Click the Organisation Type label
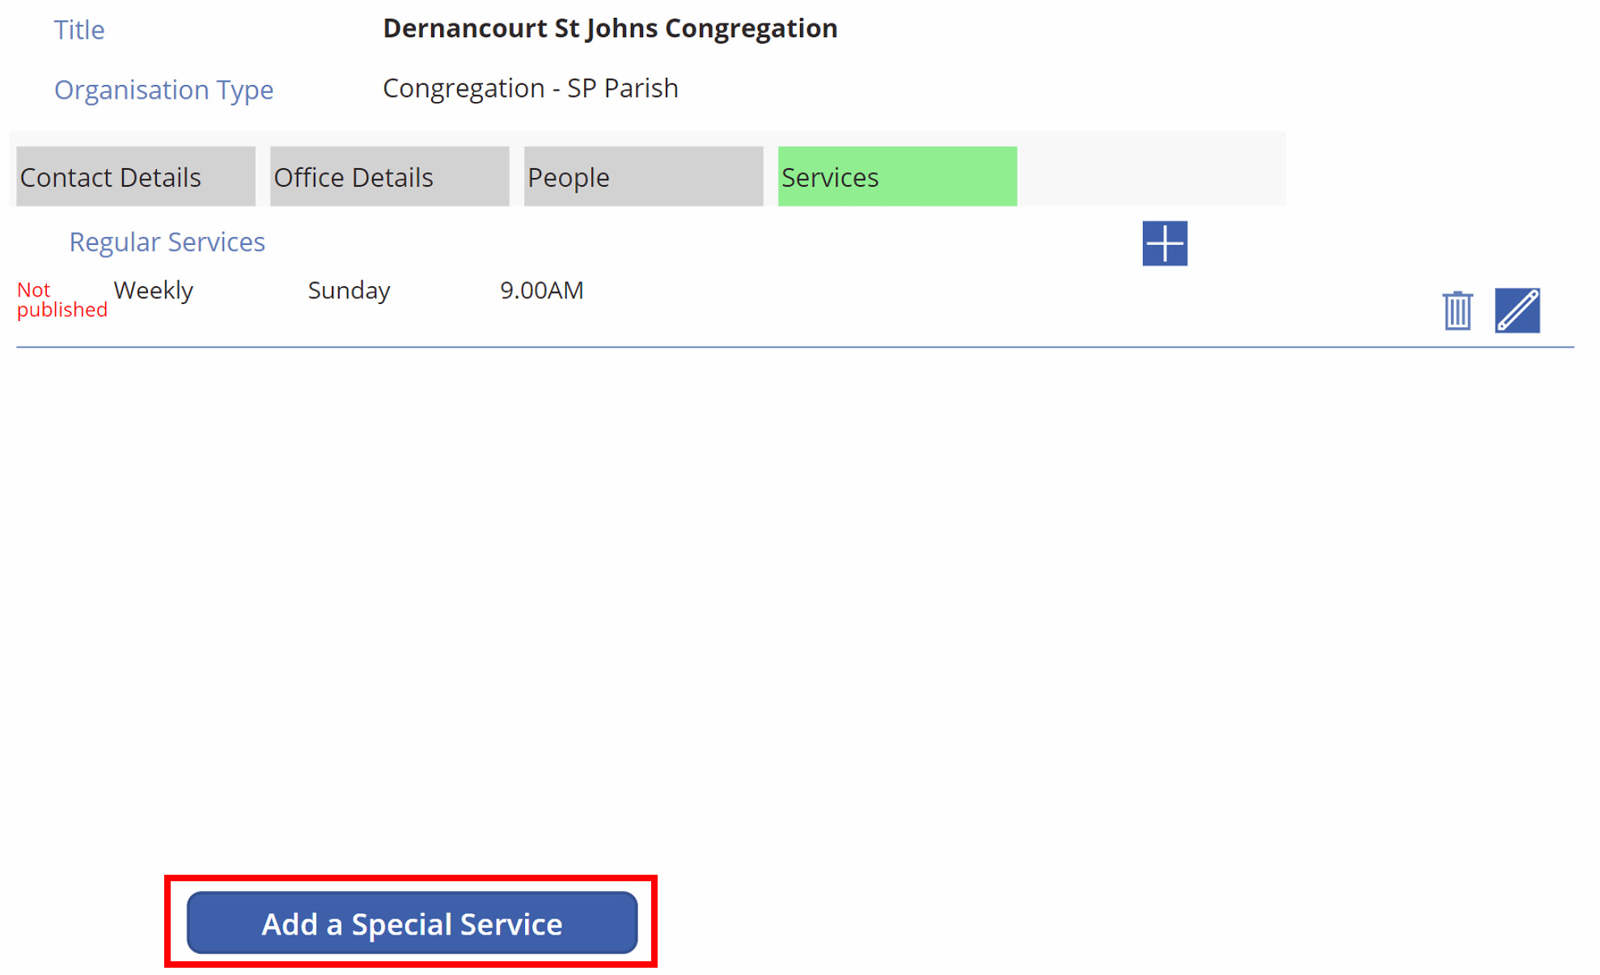Screen dimensions: 1600x975 [x=163, y=90]
